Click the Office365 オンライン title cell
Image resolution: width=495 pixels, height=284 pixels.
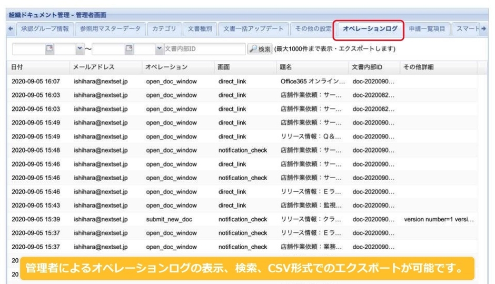(312, 82)
